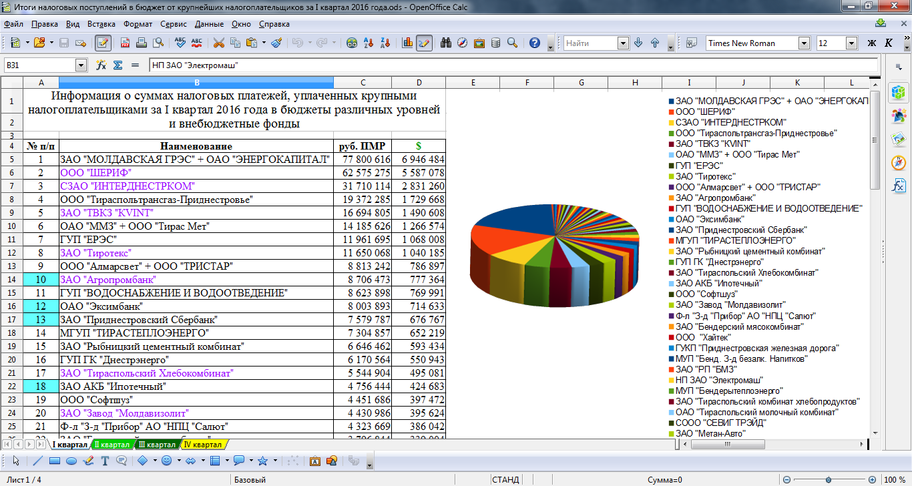Open the Navigator compass in the toolbar
912x486 pixels.
click(x=463, y=43)
